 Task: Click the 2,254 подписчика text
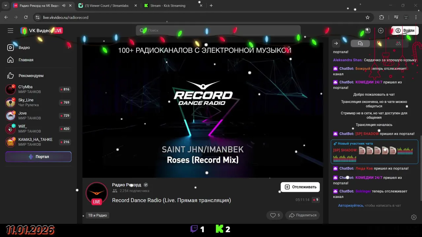pos(135,191)
